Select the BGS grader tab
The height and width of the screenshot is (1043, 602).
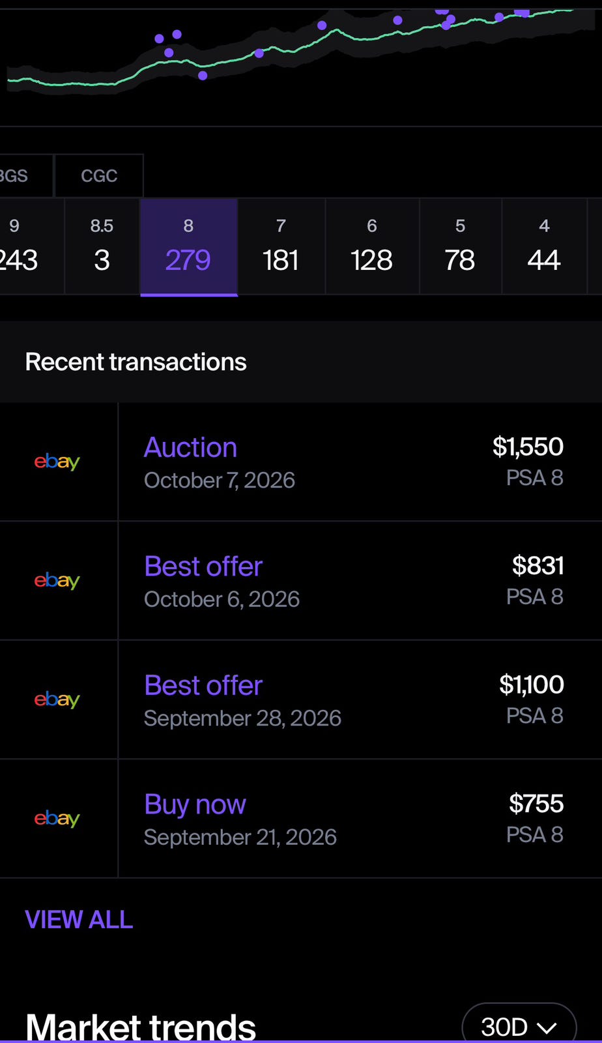tap(20, 176)
